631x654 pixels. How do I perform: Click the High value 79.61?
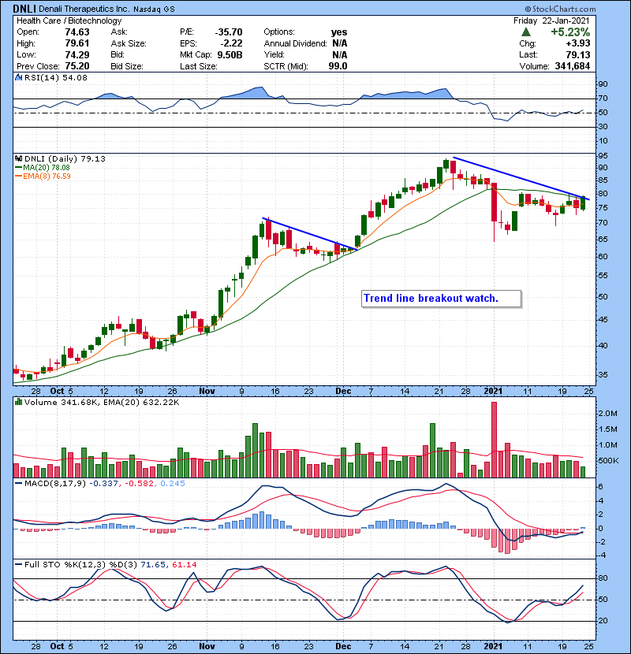[x=77, y=43]
